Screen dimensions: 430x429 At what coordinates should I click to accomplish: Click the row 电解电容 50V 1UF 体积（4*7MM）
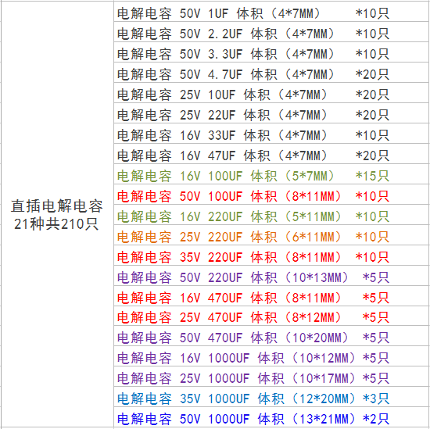point(272,12)
